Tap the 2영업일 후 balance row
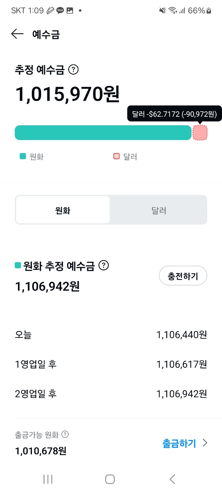Viewport: 222px width, 493px height. (x=111, y=394)
